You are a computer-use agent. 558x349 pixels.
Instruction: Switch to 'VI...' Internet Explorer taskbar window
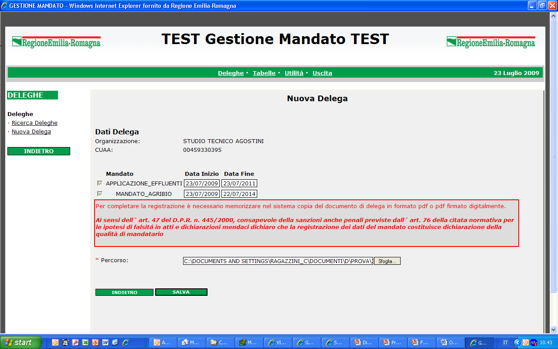[279, 342]
